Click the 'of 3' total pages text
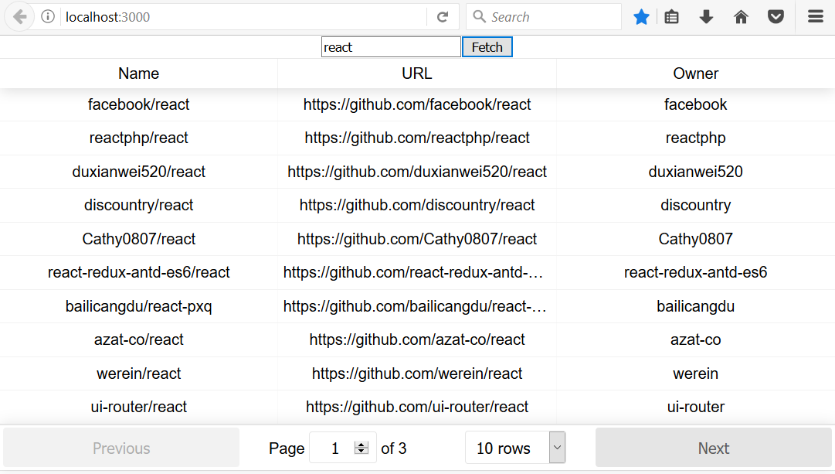 [393, 448]
